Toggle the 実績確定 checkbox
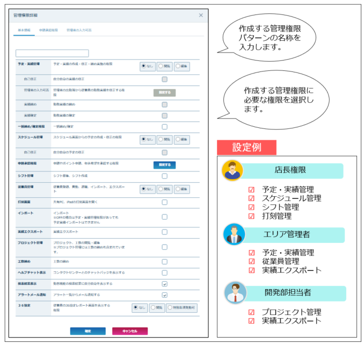The image size is (364, 344). (x=165, y=116)
